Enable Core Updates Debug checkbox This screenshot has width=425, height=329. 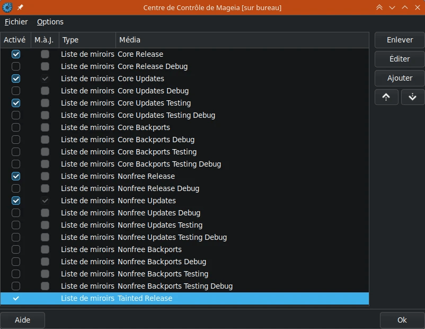16,91
